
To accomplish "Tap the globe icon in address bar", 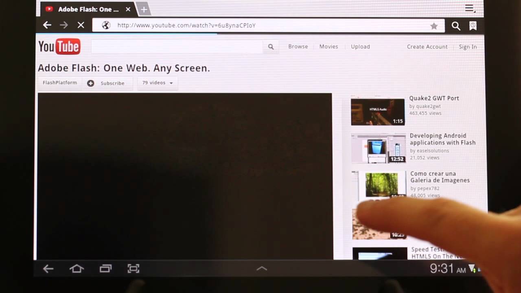I will point(106,25).
